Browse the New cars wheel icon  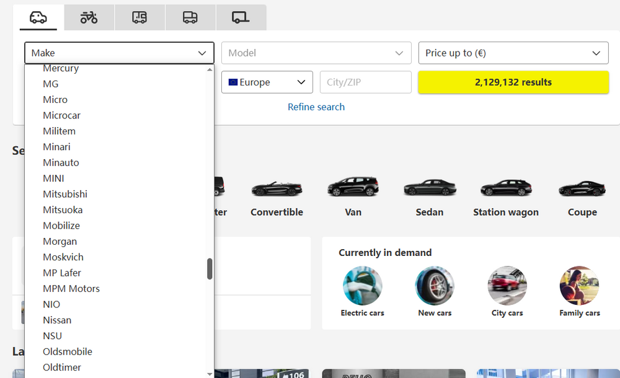(435, 286)
